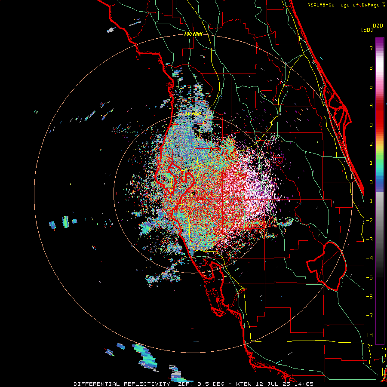Viewport: 387px width, 387px height.
Task: Click the -3 value on the color scale
Action: coord(369,240)
